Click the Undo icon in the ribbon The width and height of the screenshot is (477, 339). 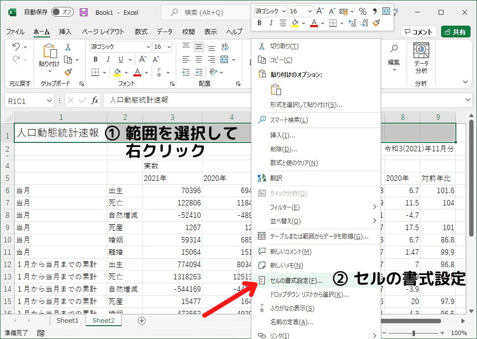click(x=16, y=47)
